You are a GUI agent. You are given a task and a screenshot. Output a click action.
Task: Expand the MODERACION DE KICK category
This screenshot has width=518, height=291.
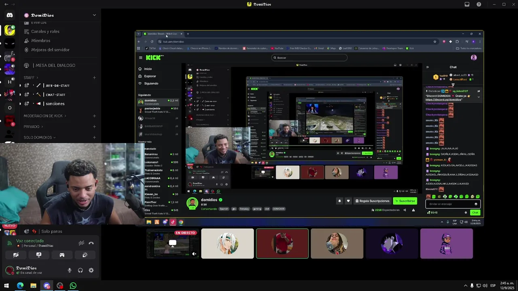(45, 116)
